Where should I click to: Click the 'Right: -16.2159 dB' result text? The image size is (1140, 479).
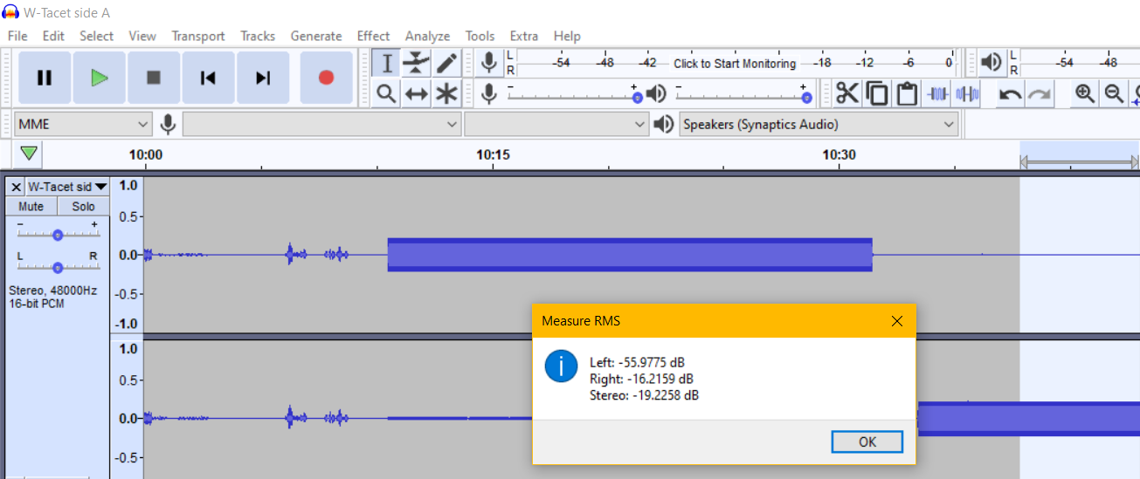641,379
